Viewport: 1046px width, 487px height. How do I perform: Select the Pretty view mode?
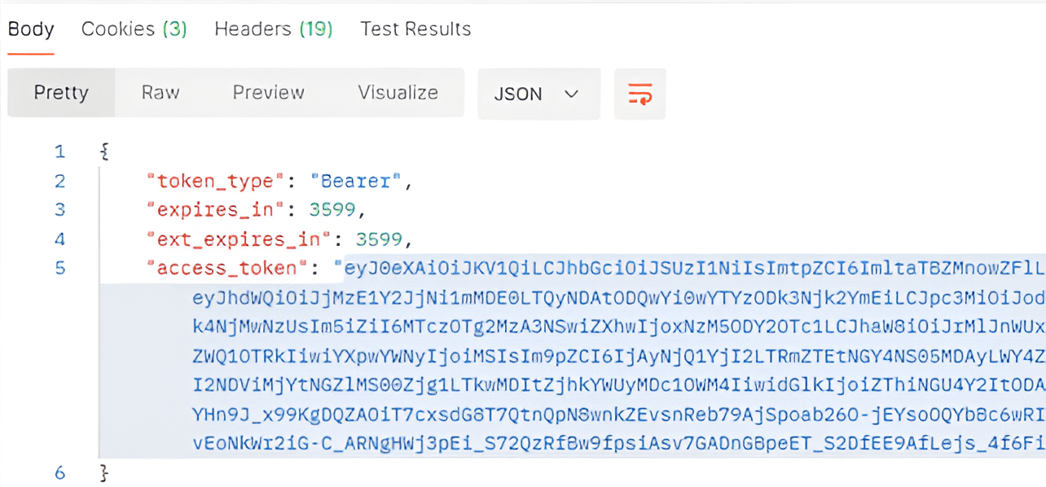tap(61, 93)
